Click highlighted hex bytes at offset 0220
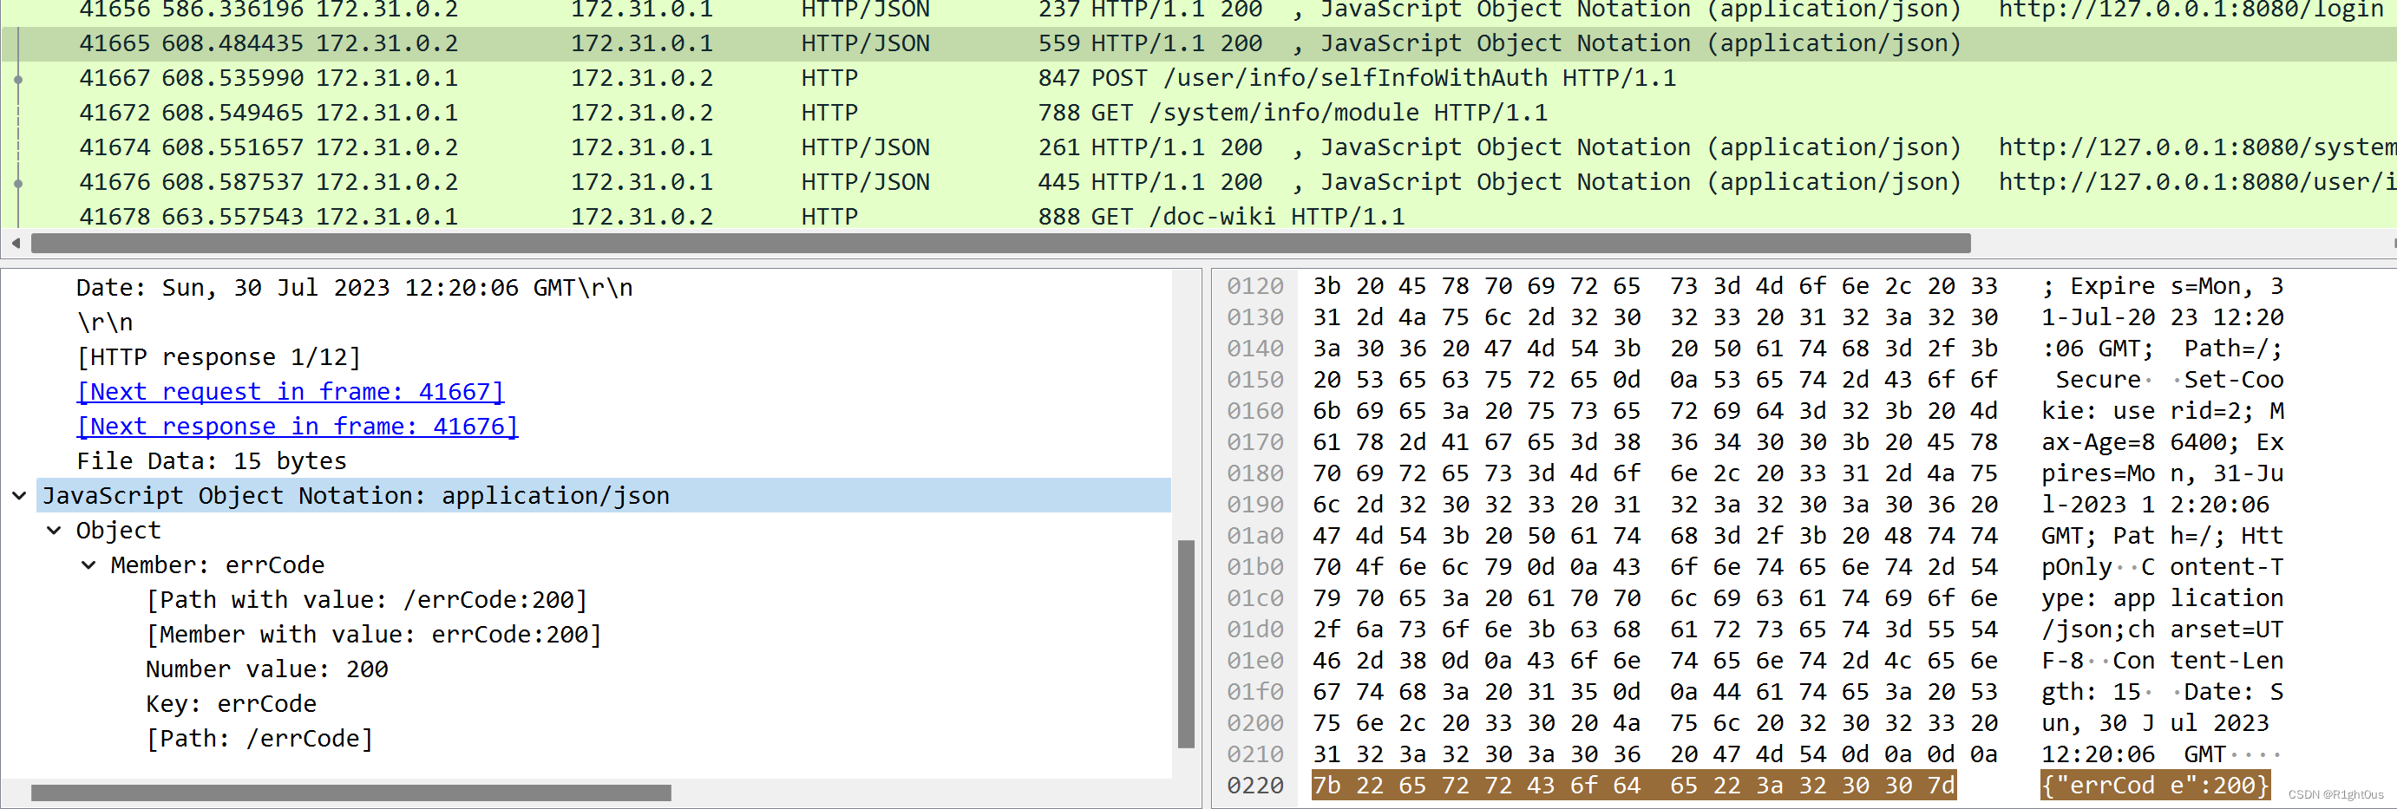 (x=1633, y=786)
